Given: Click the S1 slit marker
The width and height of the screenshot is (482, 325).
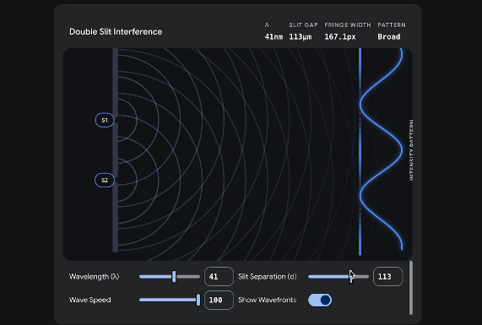Looking at the screenshot, I should [x=105, y=120].
